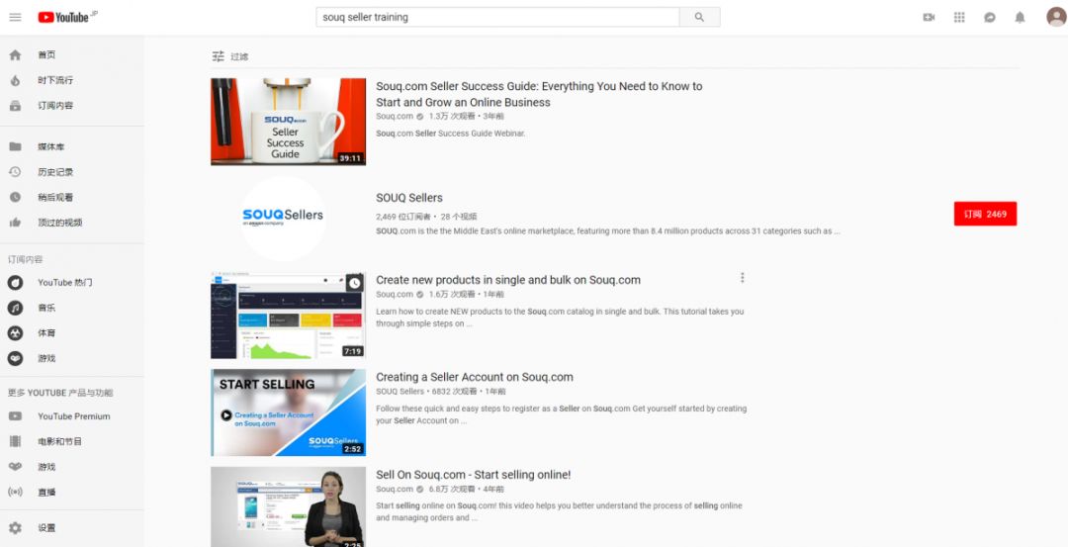Open Souq.com channel under Seller Success Guide
This screenshot has width=1068, height=547.
395,117
